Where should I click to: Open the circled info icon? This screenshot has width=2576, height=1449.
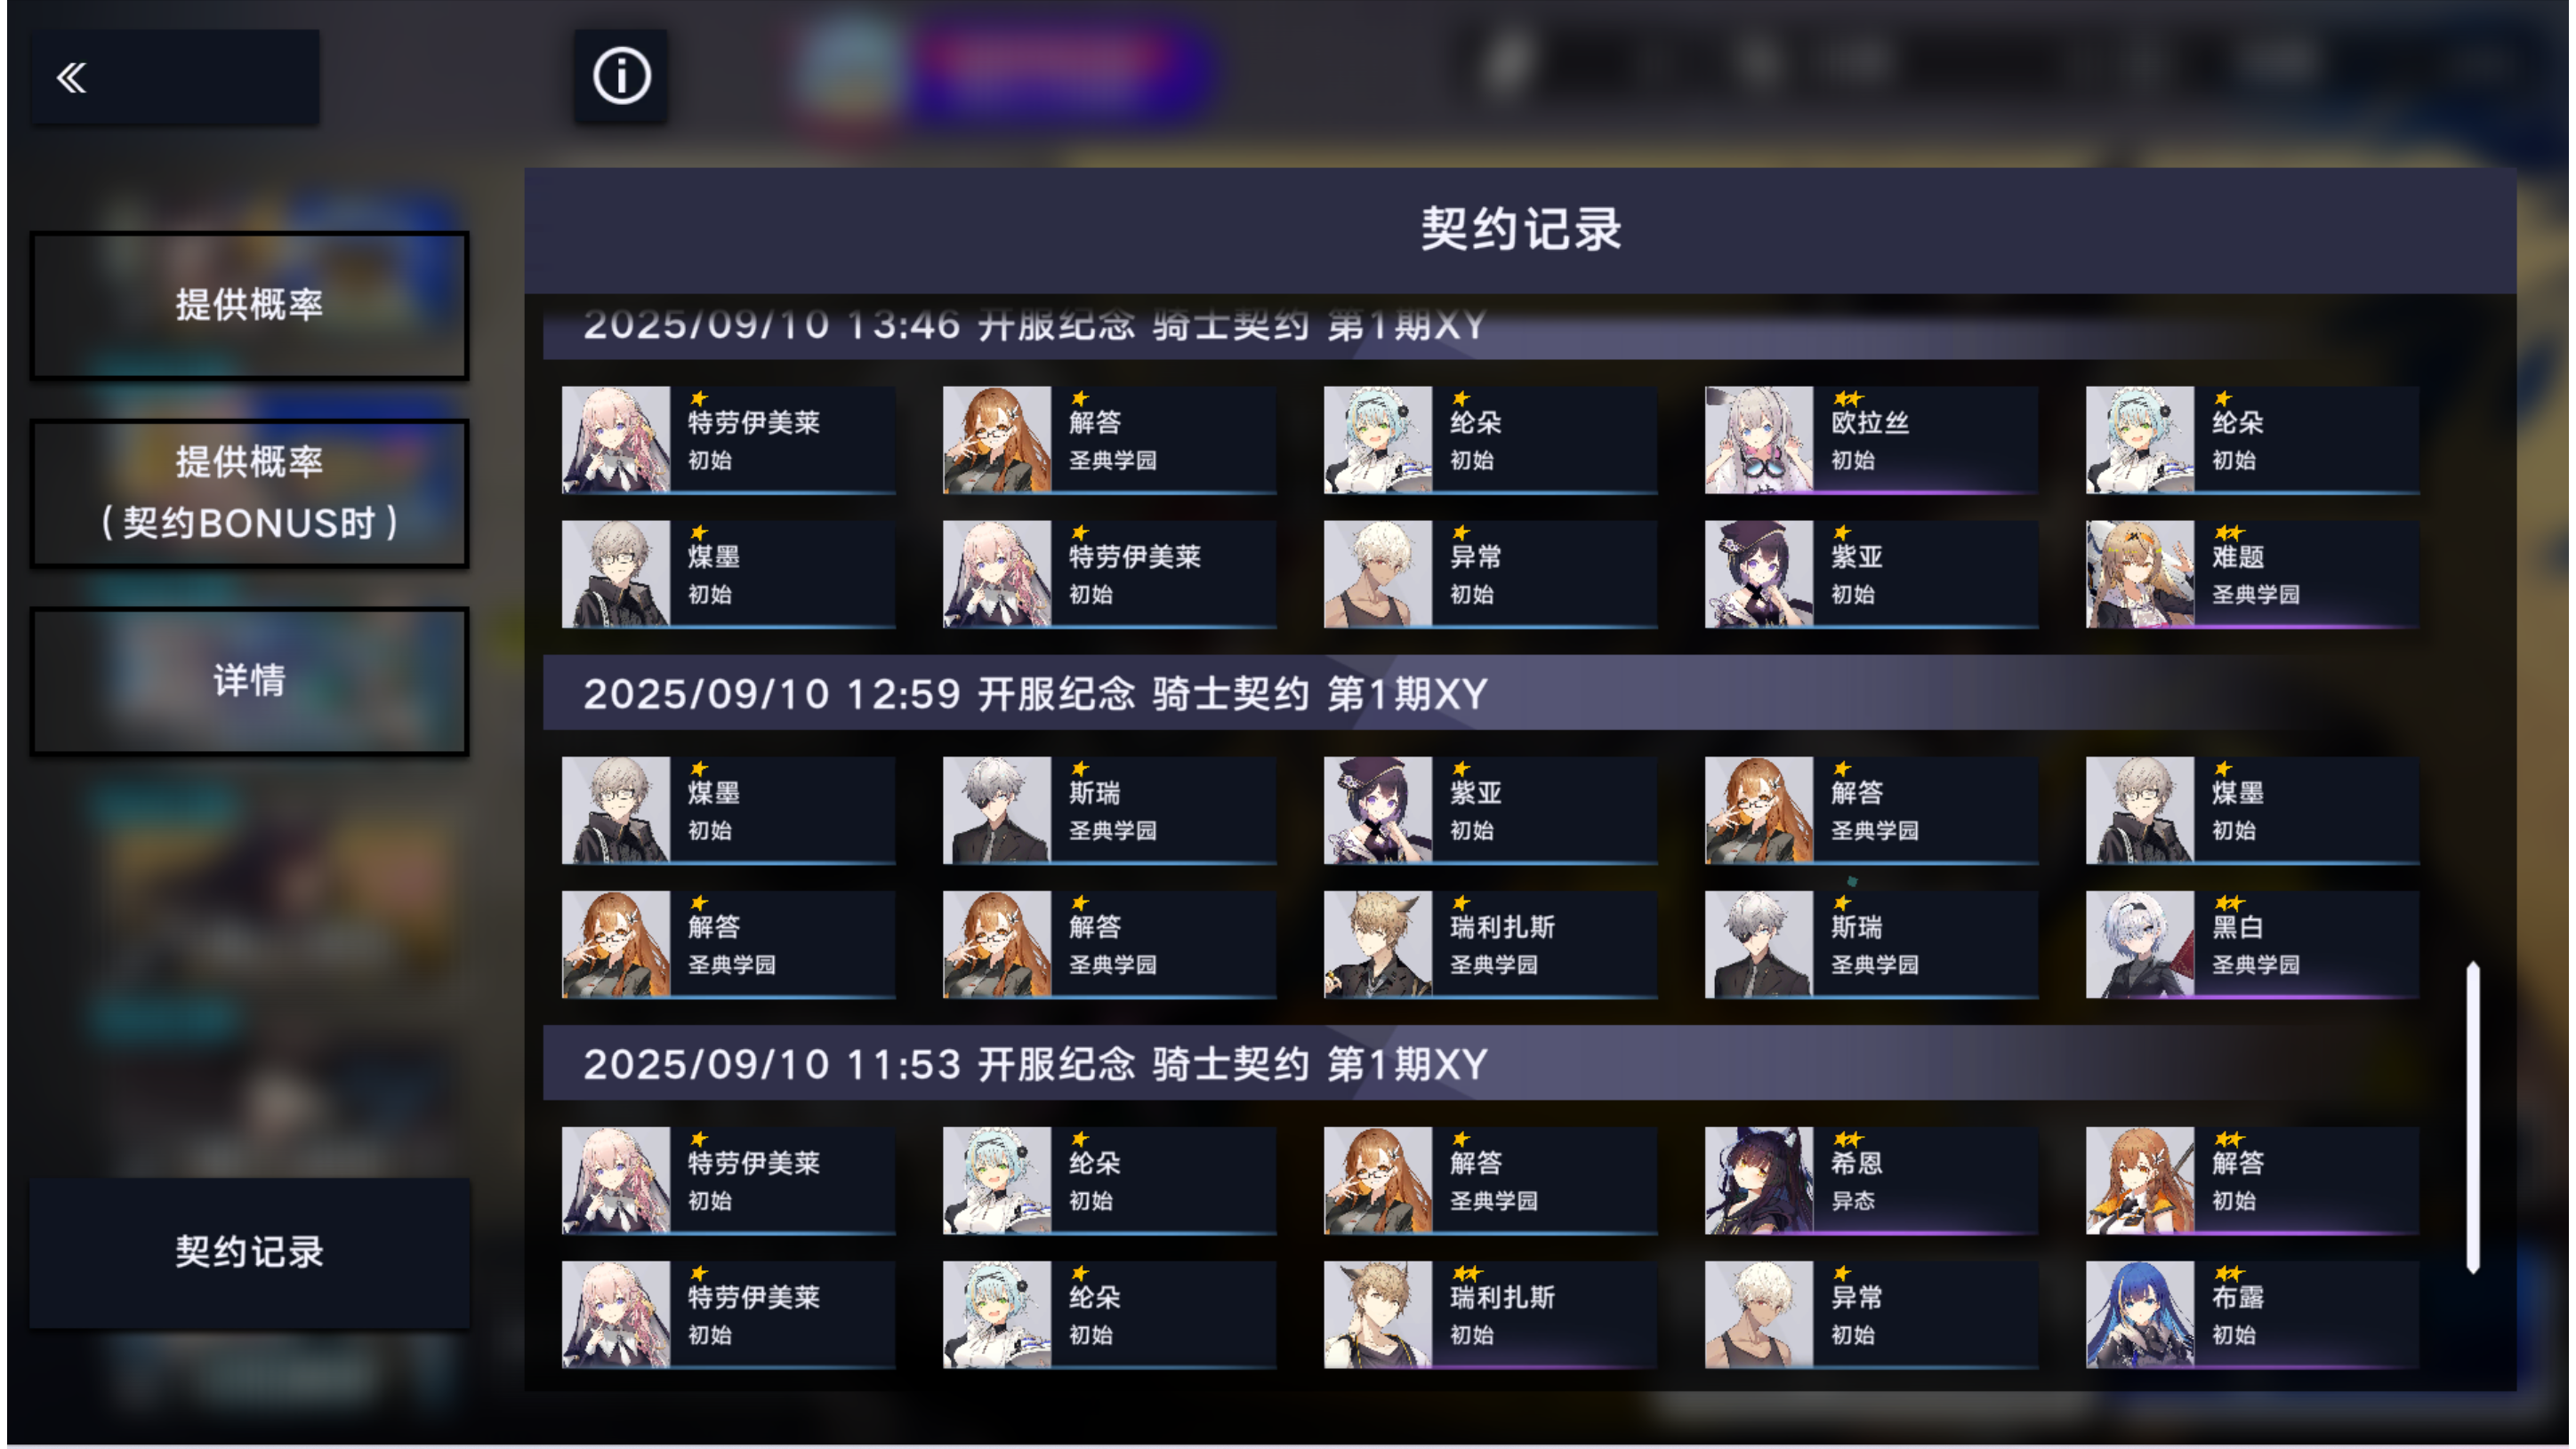[621, 76]
